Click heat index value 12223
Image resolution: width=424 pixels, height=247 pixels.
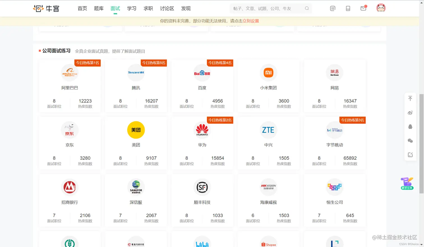85,101
